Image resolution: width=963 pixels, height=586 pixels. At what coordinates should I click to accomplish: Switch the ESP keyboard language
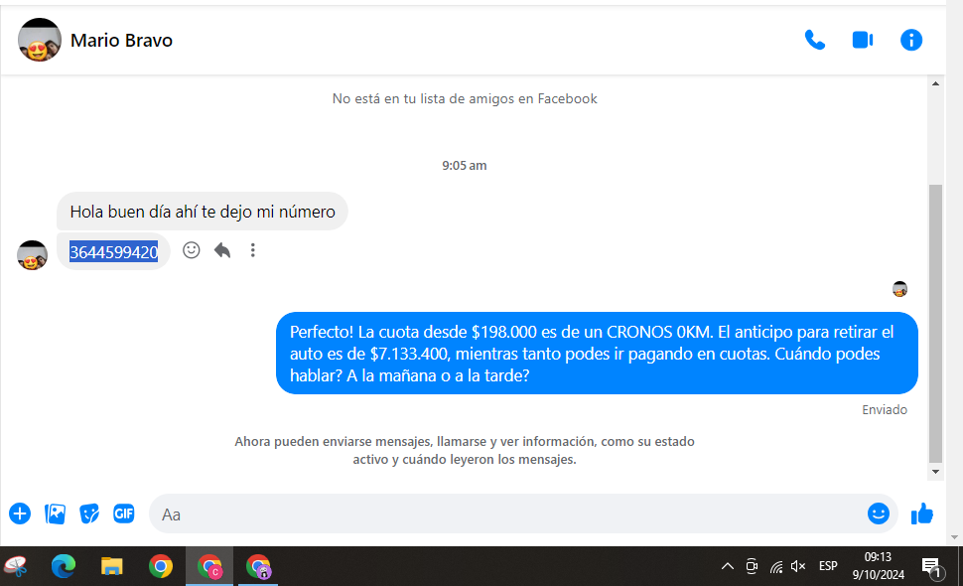[828, 566]
